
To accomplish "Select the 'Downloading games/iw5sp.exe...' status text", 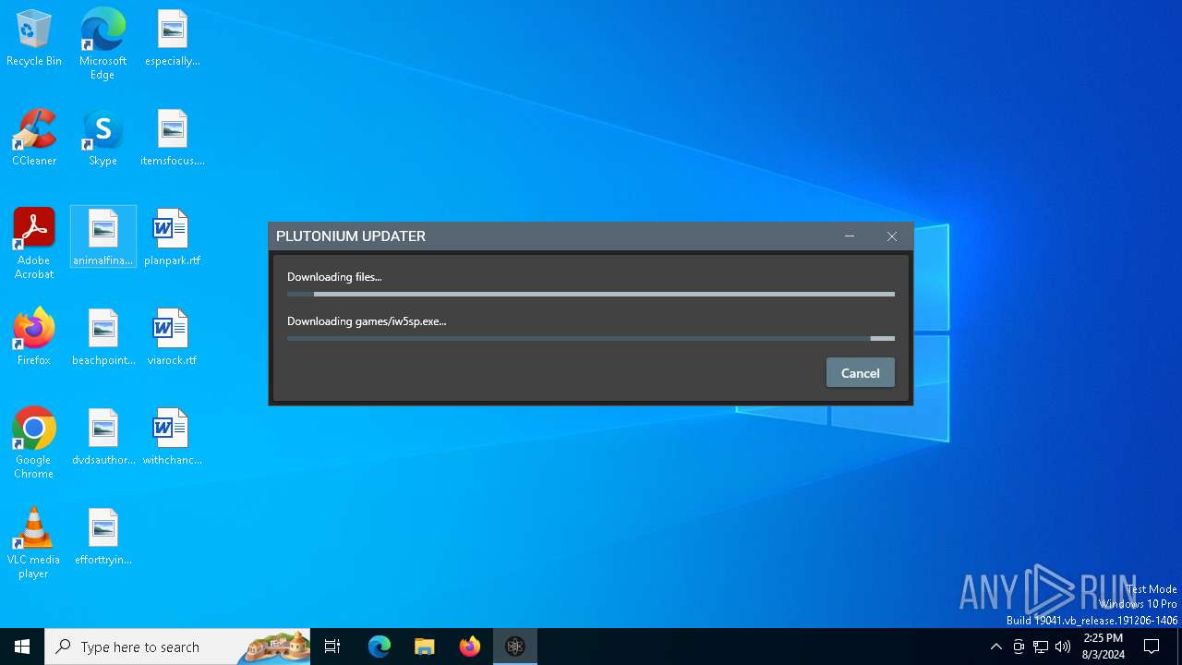I will (367, 321).
